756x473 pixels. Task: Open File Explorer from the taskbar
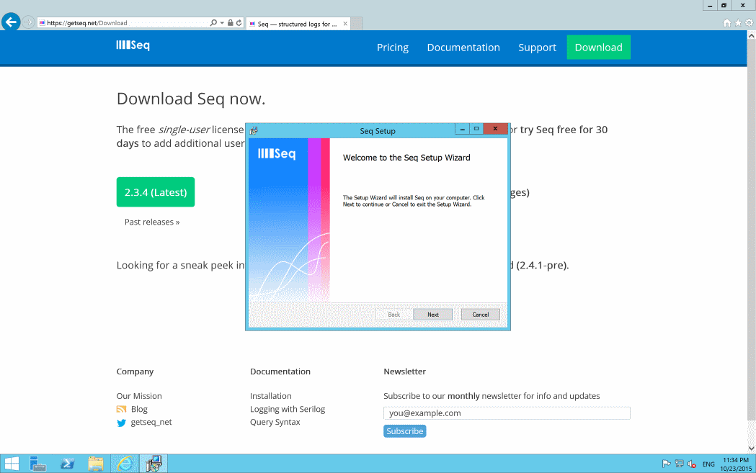96,464
